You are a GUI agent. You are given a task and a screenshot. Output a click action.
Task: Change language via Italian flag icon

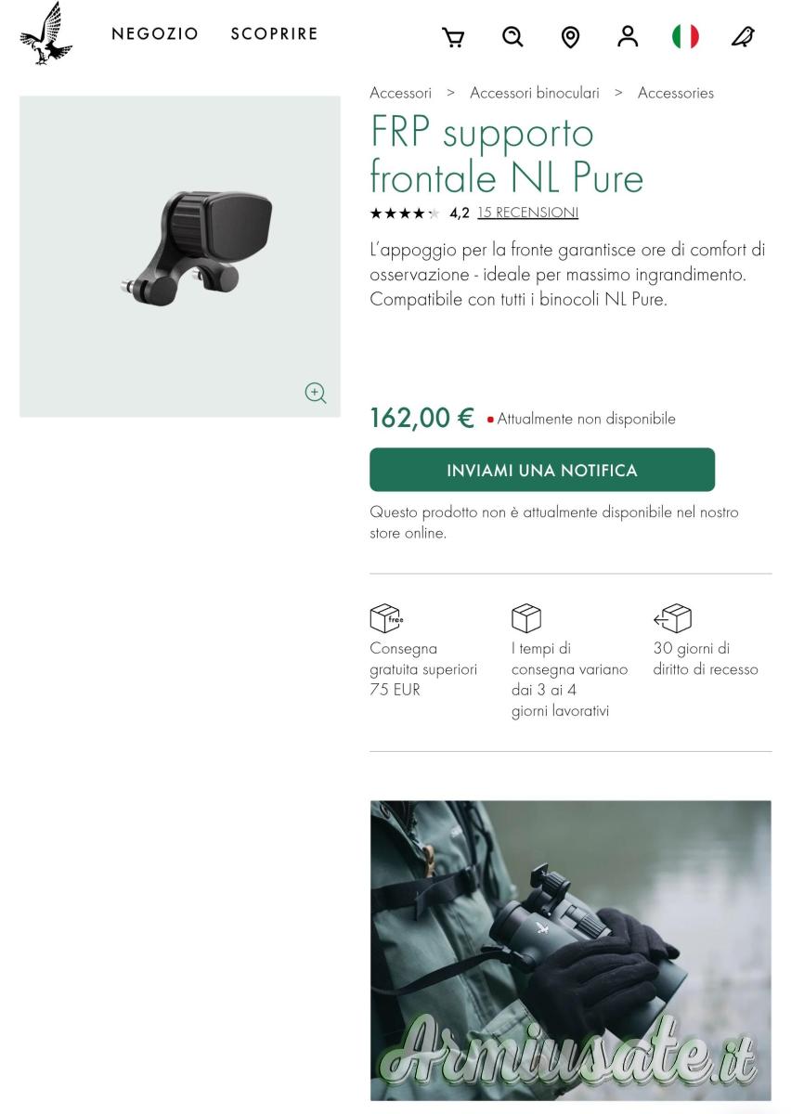(x=685, y=36)
